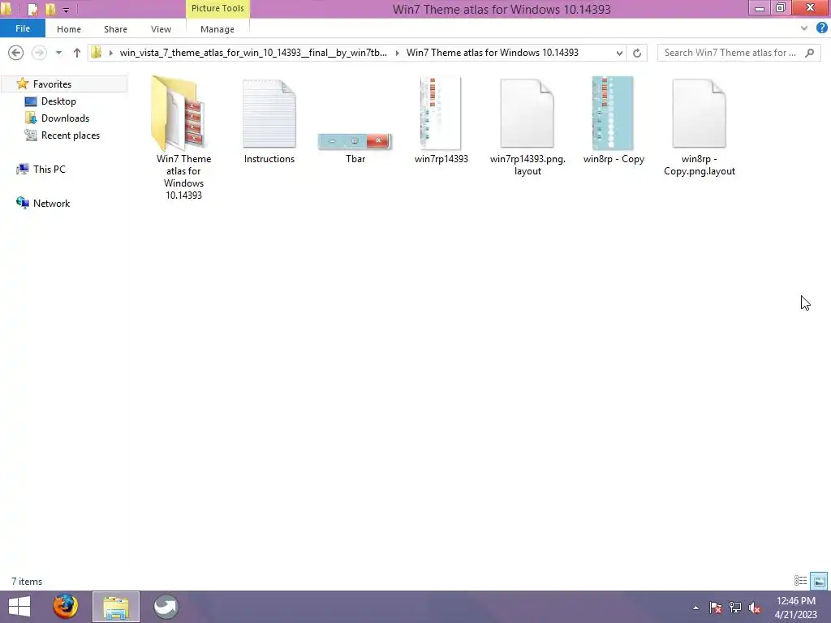831x623 pixels.
Task: Click the window system folder icon in title bar
Action: [x=7, y=9]
